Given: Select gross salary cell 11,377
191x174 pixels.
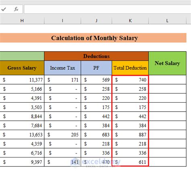Looking at the screenshot, I should [22, 80].
